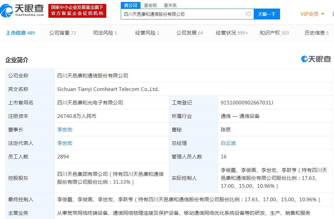The width and height of the screenshot is (334, 219).
Task: Click registered capital 26740.8万人民币
Action: pyautogui.click(x=77, y=116)
